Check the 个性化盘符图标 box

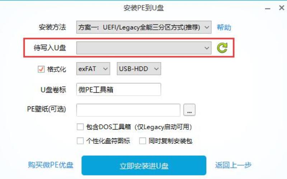point(80,141)
